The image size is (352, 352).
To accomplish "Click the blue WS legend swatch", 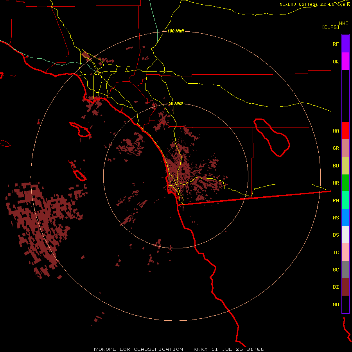I will pyautogui.click(x=345, y=217).
